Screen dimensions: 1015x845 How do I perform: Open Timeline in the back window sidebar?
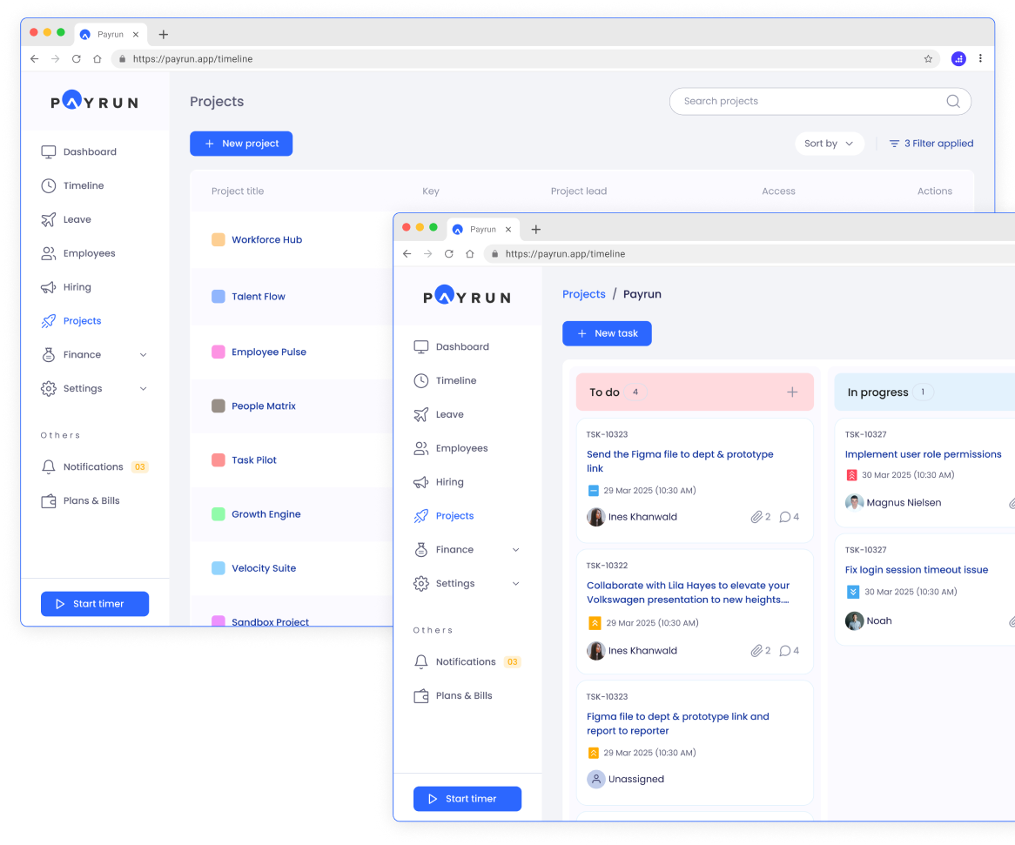(83, 185)
